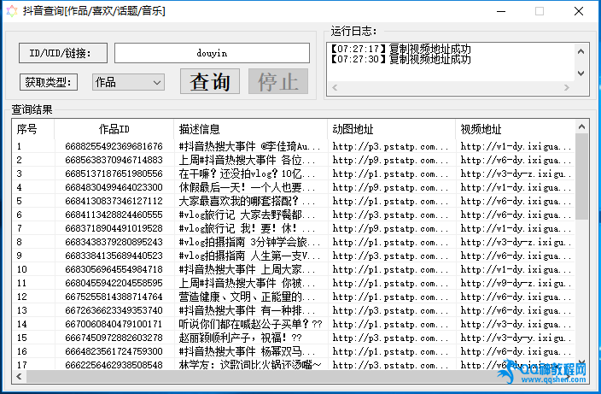Viewport: 601px width, 394px height.
Task: Click the log right scroll arrow
Action: 567,87
